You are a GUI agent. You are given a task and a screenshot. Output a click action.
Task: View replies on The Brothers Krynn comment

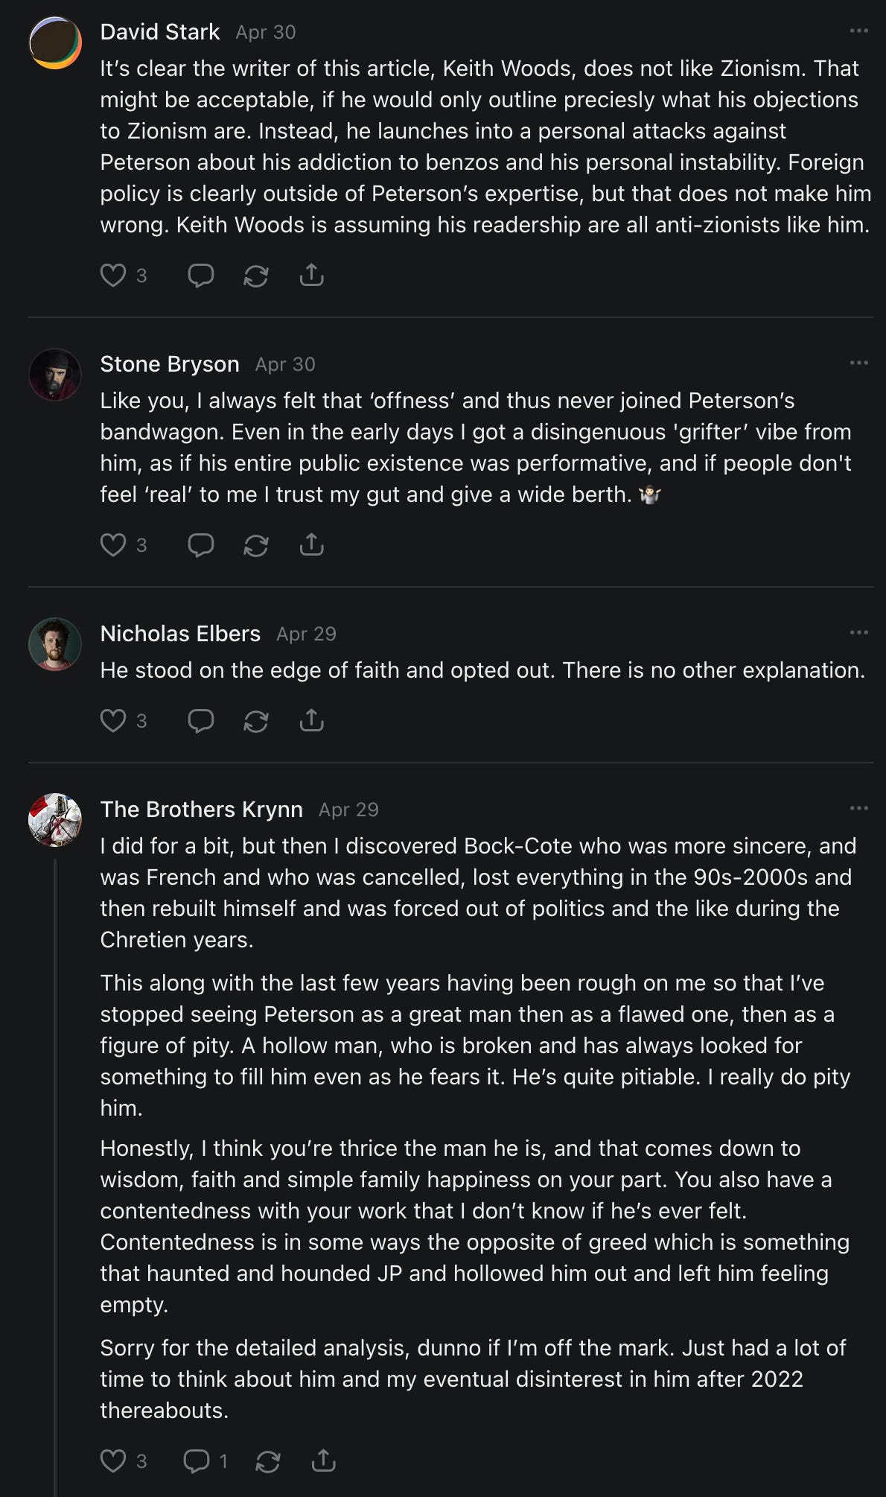coord(205,1461)
